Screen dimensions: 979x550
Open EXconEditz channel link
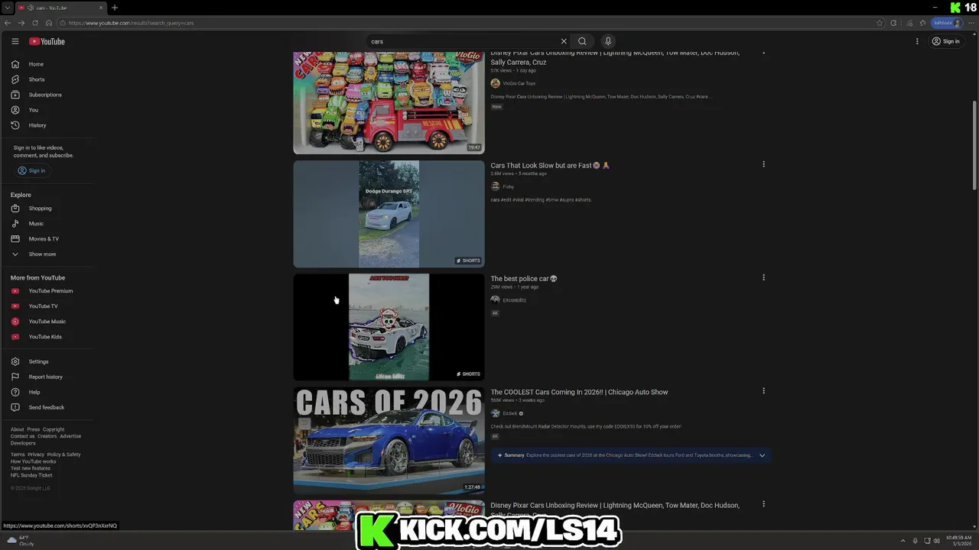[x=514, y=300]
